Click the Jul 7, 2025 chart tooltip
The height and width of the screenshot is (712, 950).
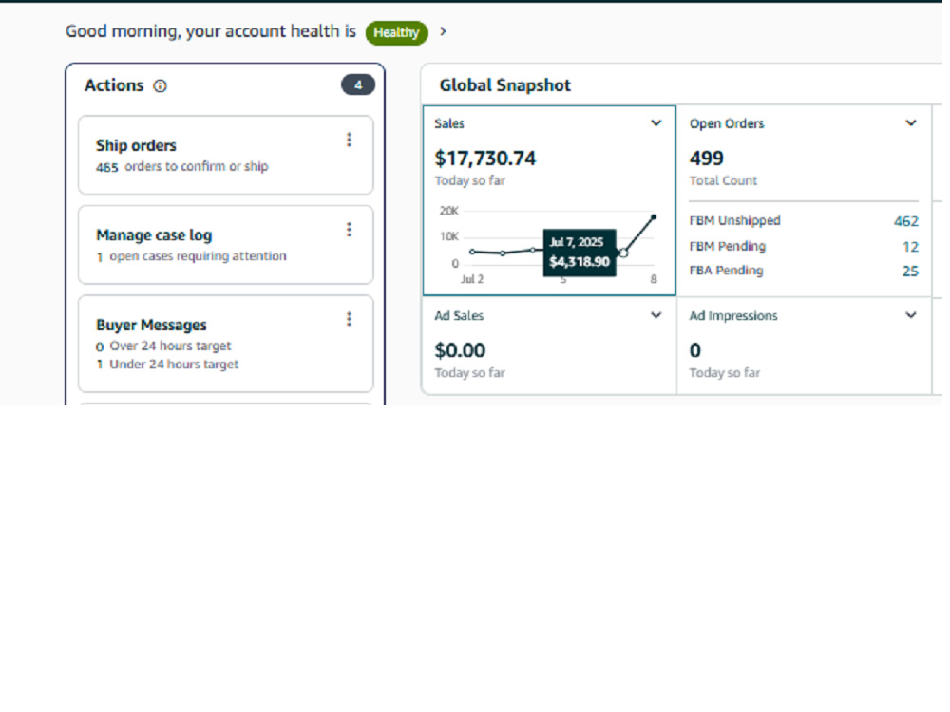pos(579,253)
